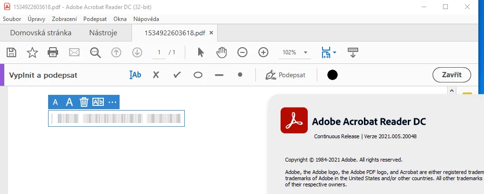Select the checkmark tool
This screenshot has height=194, width=484.
[x=177, y=75]
